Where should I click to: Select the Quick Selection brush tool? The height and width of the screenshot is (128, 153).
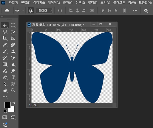pyautogui.click(x=13, y=32)
